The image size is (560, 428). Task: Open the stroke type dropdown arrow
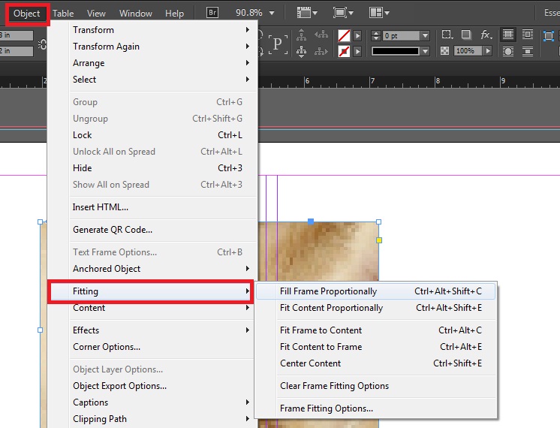[425, 52]
